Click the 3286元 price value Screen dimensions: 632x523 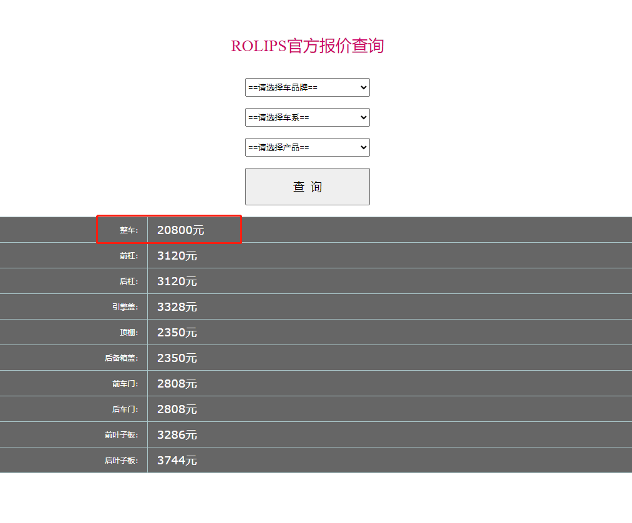(x=177, y=435)
